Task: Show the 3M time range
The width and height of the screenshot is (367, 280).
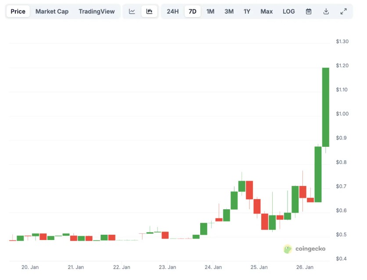Action: click(x=229, y=11)
